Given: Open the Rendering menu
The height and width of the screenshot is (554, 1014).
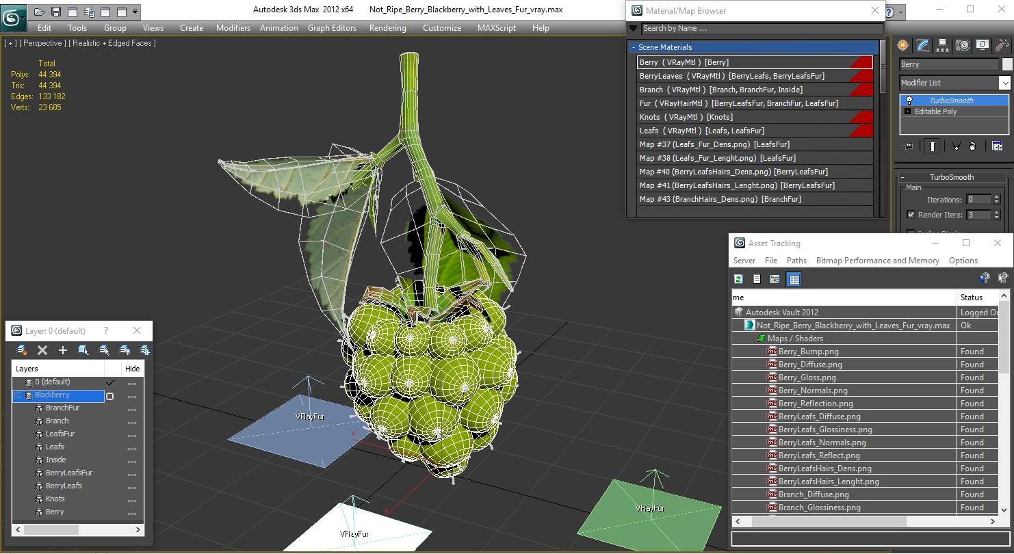Looking at the screenshot, I should [x=387, y=28].
